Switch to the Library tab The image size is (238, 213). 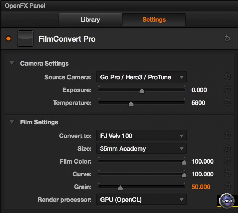(x=90, y=20)
